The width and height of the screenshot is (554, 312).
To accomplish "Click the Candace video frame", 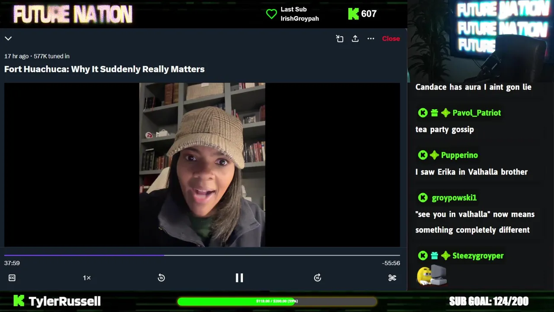I will 202,165.
